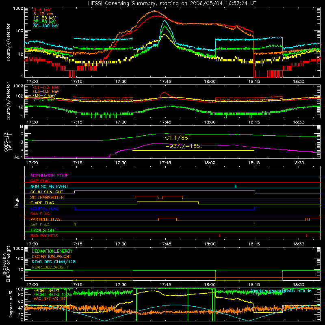Viewport: 325px width, 325px height.
Task: Click the REAR_DEC_CHAN/128 legend label
Action: point(54,262)
